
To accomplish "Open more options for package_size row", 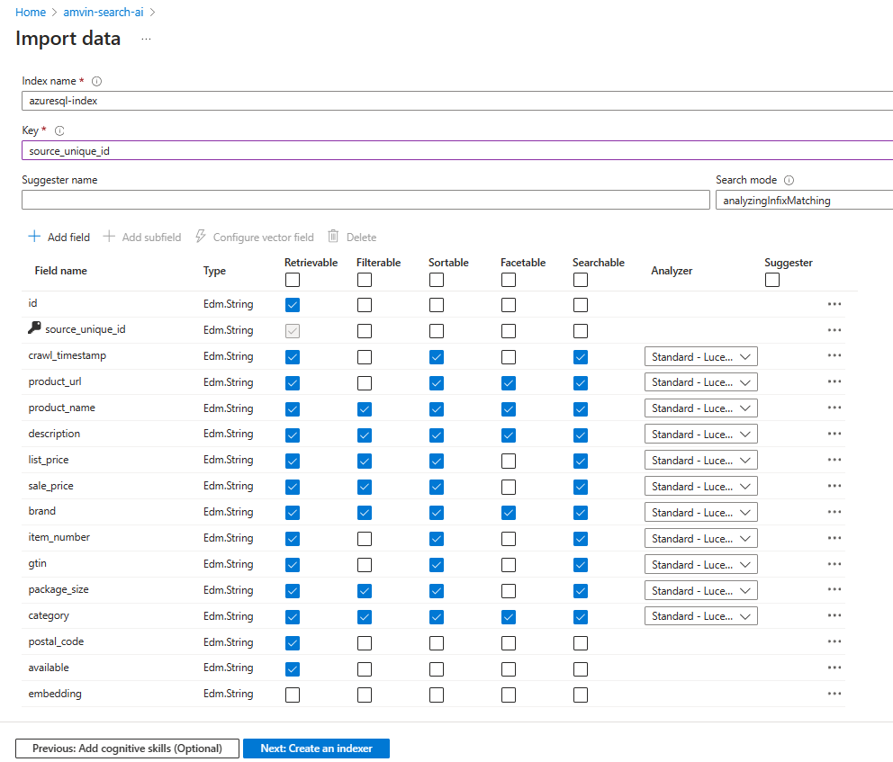I will coord(834,590).
